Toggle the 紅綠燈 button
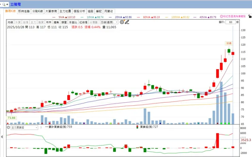 pyautogui.click(x=83, y=22)
